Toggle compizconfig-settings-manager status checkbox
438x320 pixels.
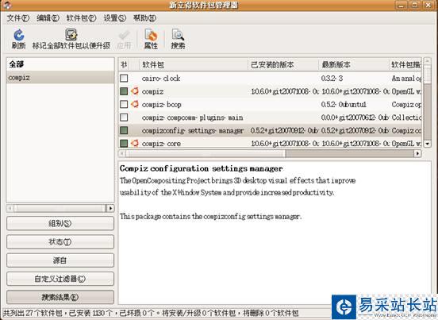click(x=124, y=130)
